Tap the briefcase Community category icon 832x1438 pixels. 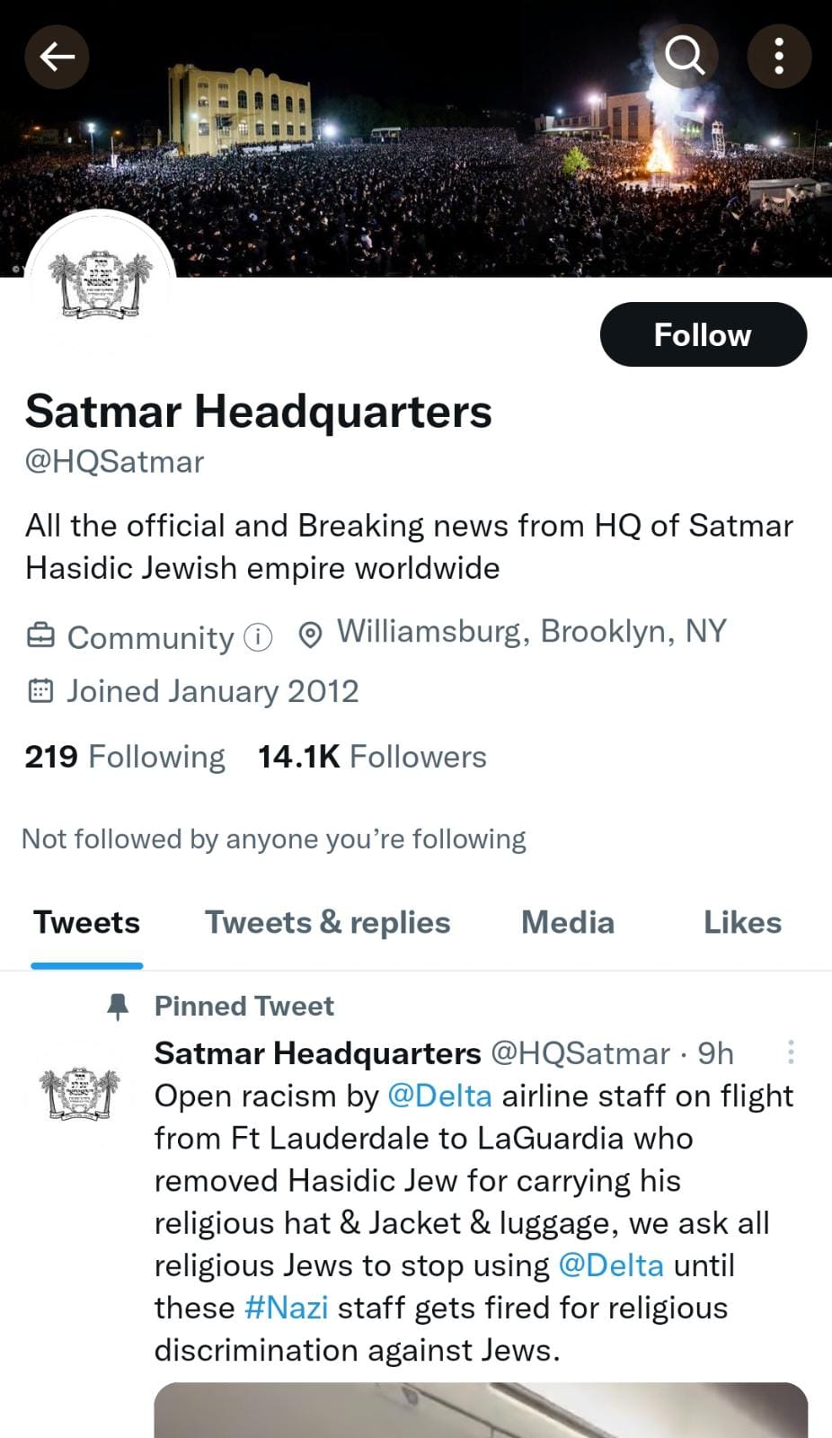click(40, 636)
